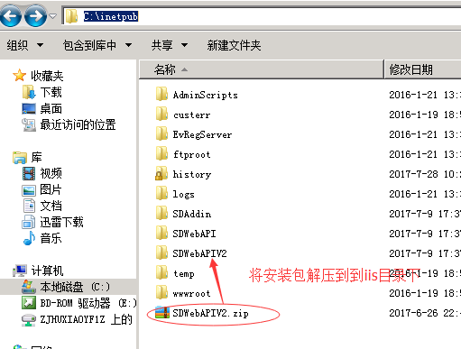Click the SDAddin folder name
461x349 pixels.
[x=191, y=214]
